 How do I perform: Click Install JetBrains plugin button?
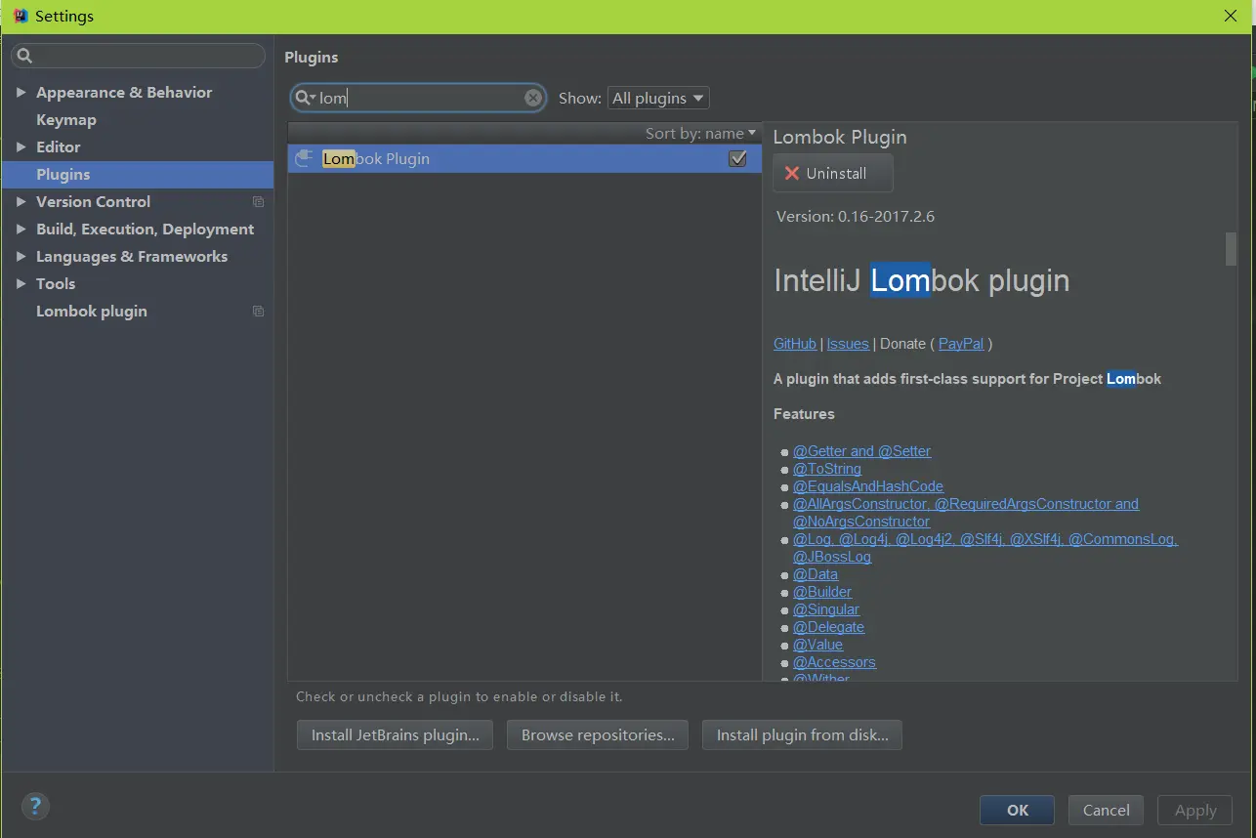pos(395,734)
